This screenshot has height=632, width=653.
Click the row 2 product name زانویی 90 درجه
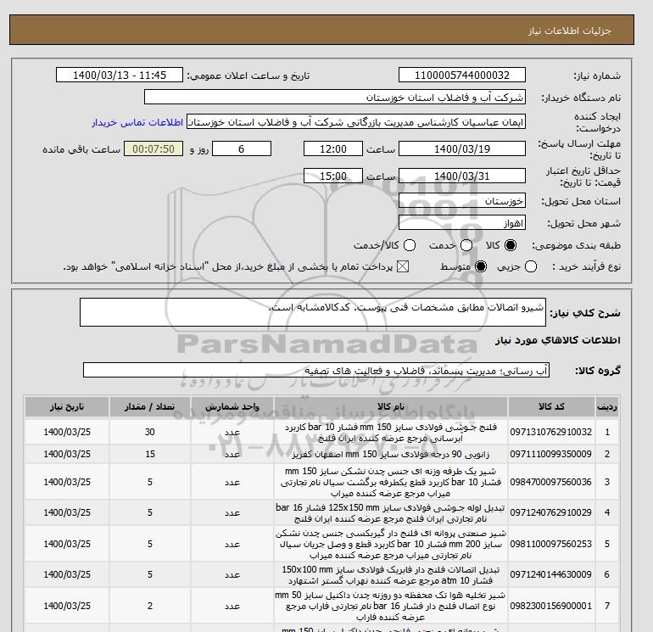(x=391, y=454)
